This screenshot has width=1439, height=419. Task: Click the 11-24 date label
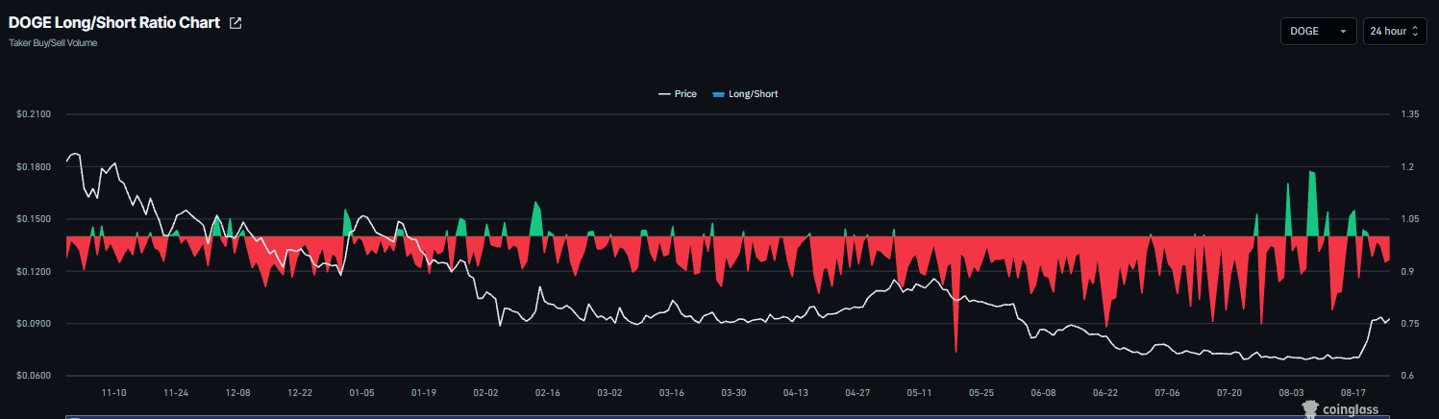[176, 393]
